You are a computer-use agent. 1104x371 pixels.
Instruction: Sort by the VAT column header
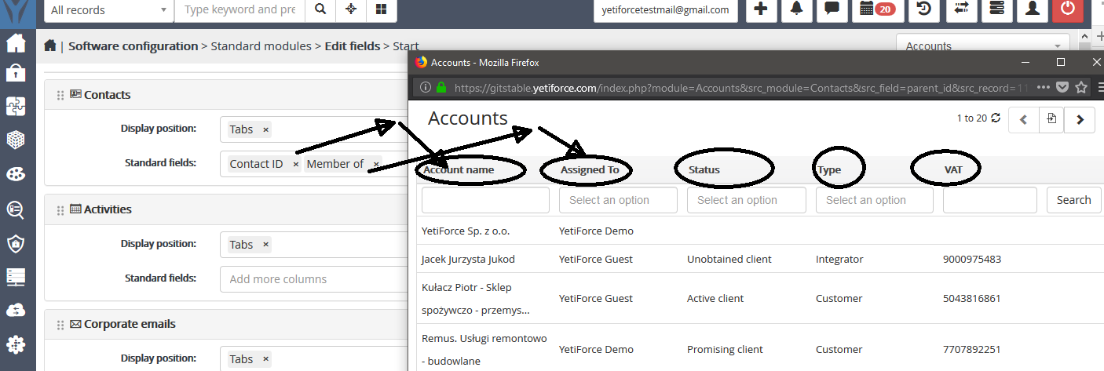953,169
